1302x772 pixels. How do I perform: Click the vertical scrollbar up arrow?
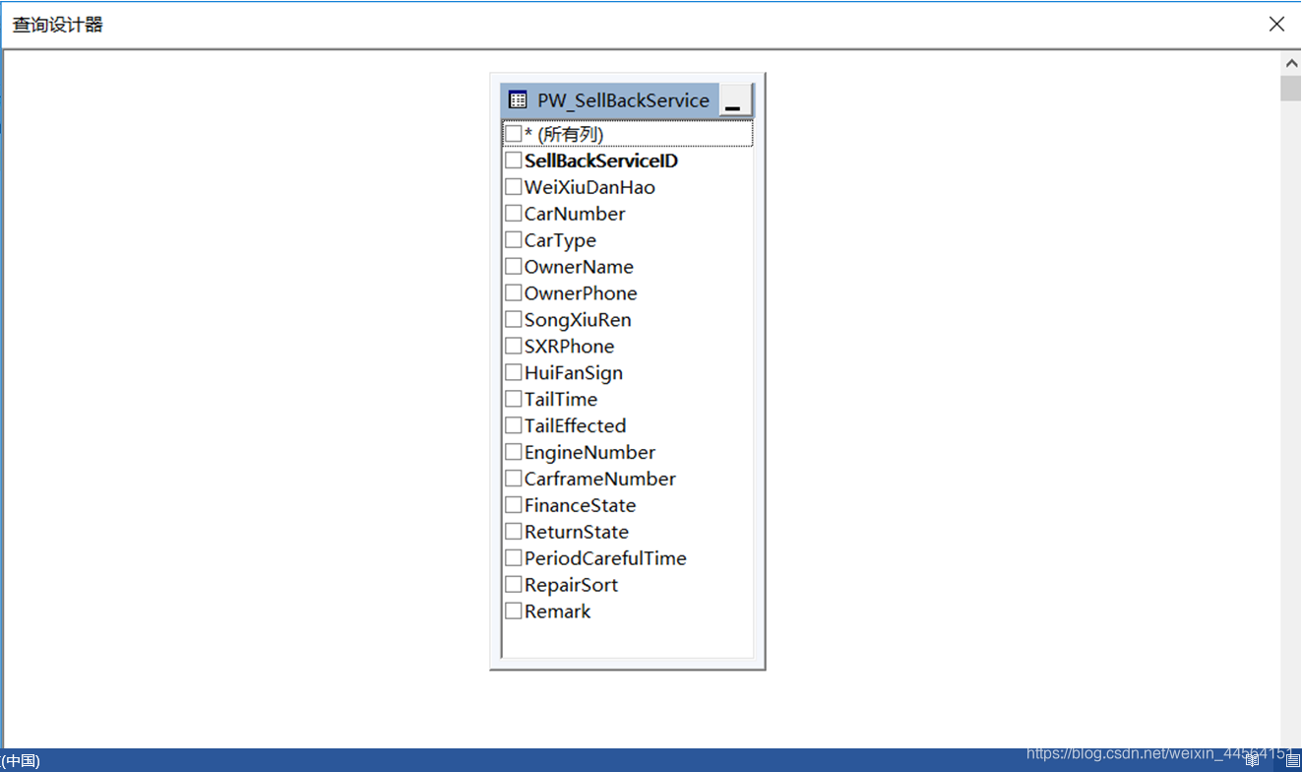pos(1290,64)
